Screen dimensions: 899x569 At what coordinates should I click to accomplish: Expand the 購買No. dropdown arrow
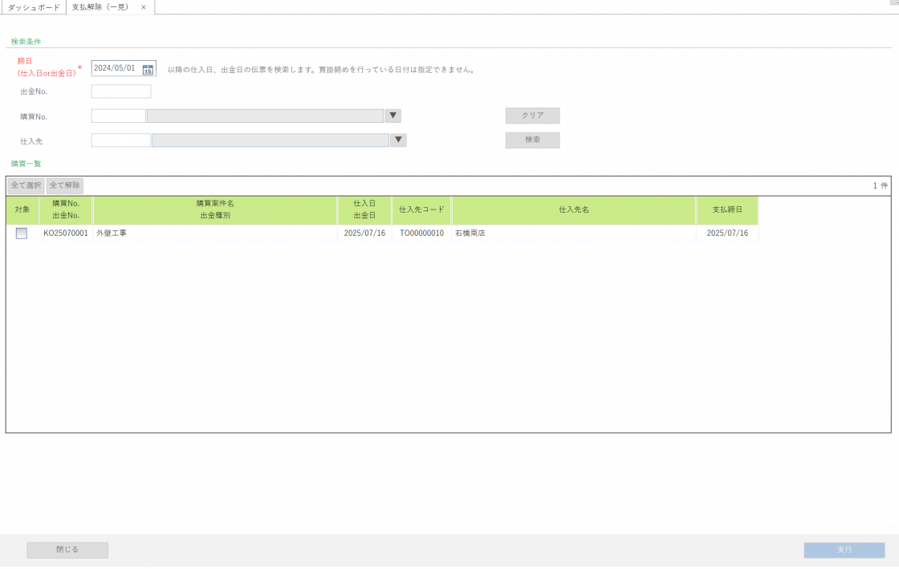[393, 116]
